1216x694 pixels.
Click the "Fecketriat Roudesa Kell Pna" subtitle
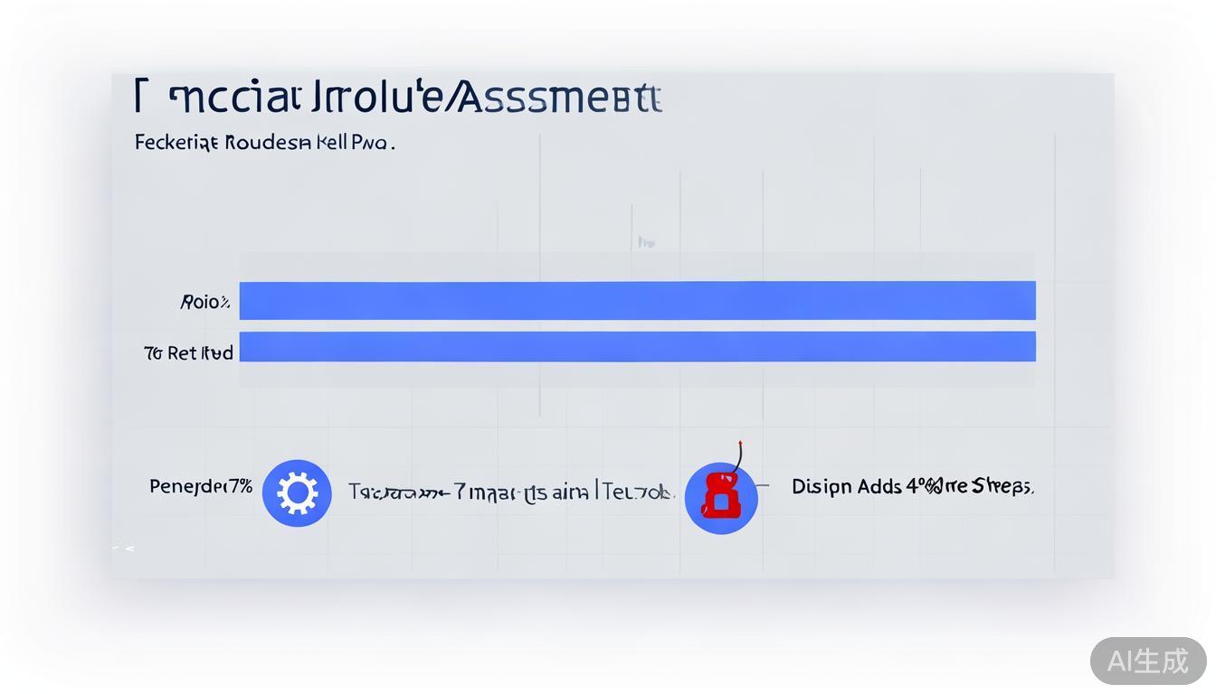point(264,143)
